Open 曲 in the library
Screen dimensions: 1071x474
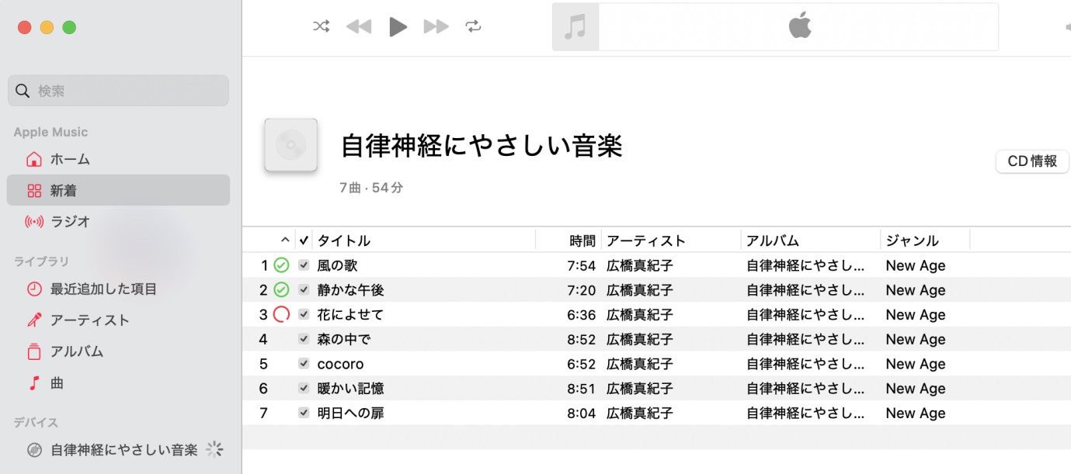(118, 382)
